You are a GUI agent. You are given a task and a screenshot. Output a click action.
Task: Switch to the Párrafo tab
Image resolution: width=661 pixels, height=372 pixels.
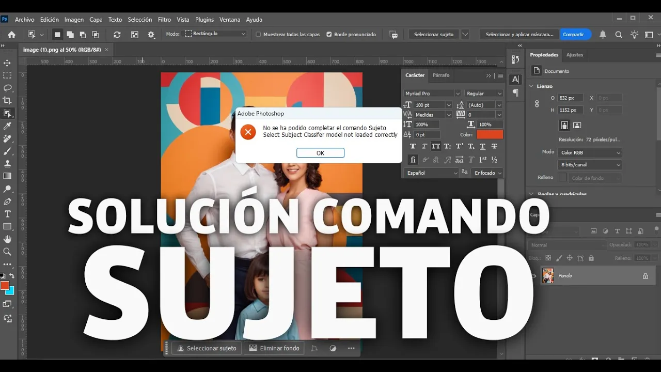(440, 75)
